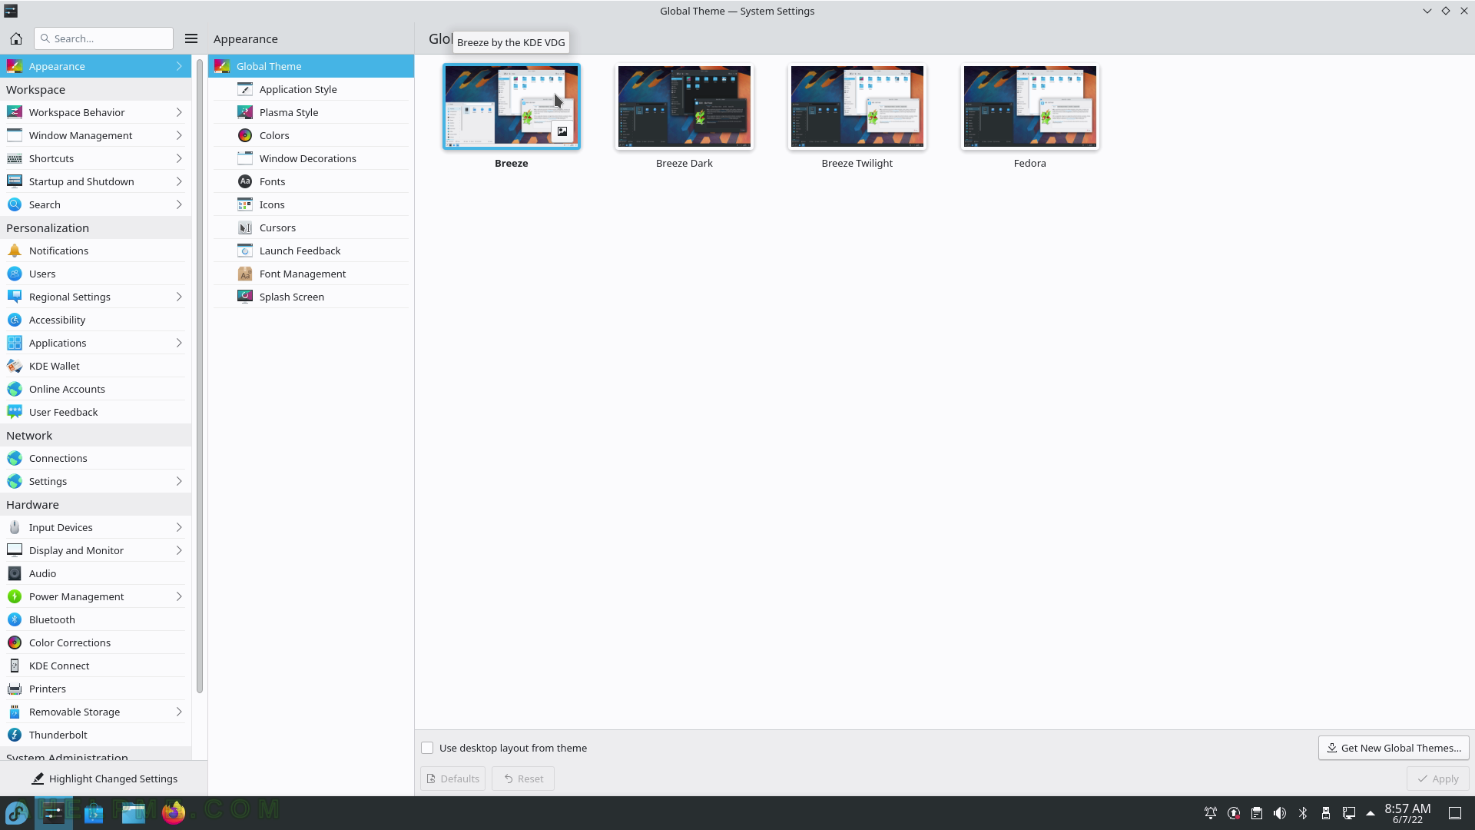The height and width of the screenshot is (830, 1475).
Task: Click the KDE Wallet icon
Action: [x=15, y=366]
